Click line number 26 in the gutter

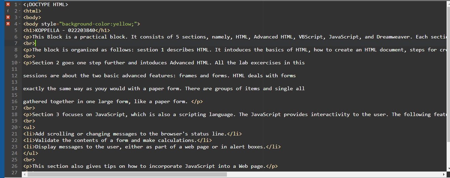14,166
